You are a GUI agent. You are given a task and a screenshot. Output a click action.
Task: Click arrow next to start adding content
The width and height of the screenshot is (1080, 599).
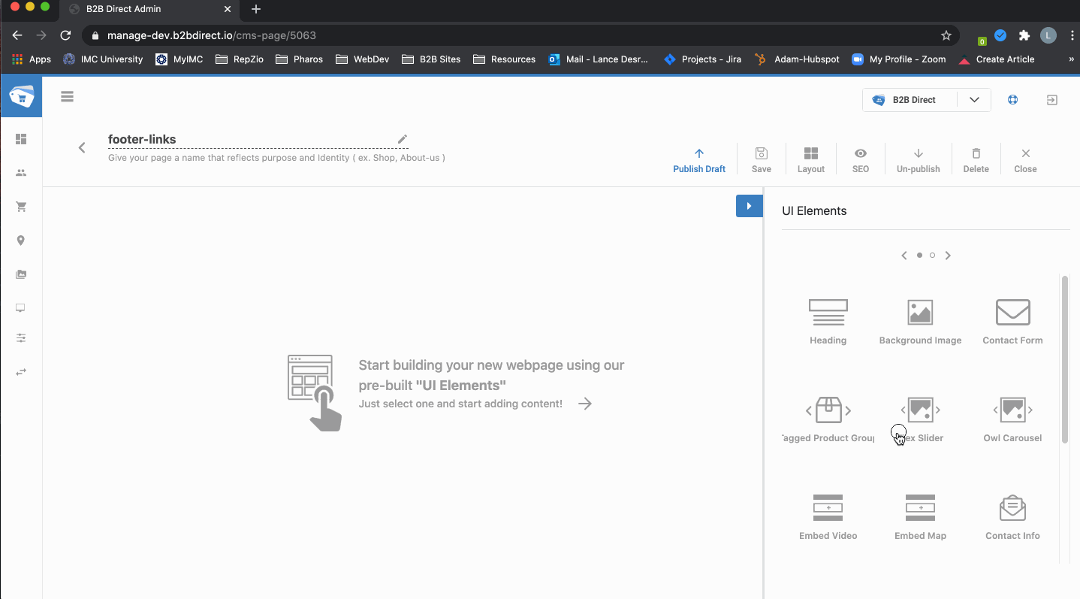[x=585, y=404]
